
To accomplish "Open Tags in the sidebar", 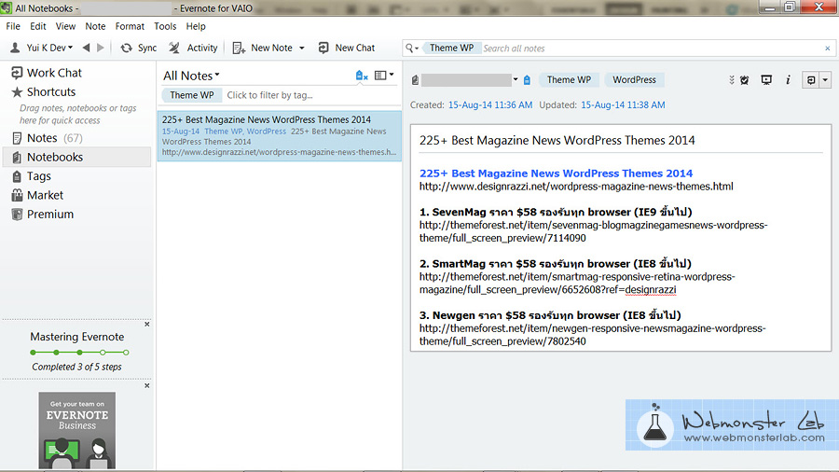I will (x=31, y=176).
